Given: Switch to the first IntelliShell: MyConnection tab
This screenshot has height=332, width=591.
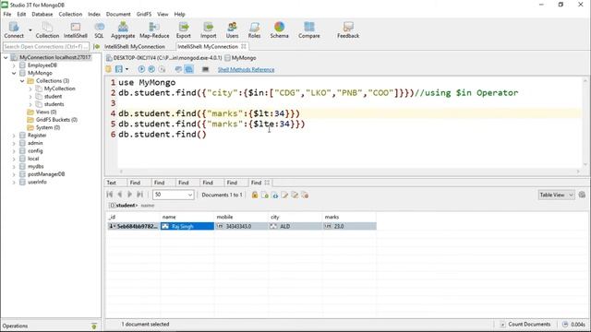Looking at the screenshot, I should 135,47.
